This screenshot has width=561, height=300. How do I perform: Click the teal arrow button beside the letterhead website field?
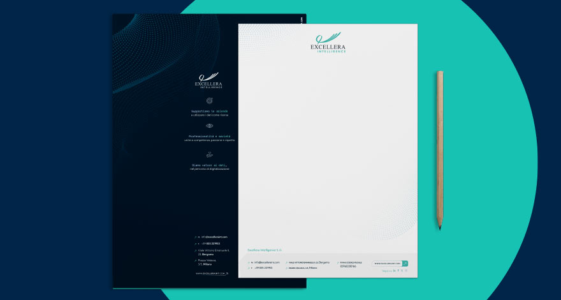(x=405, y=264)
